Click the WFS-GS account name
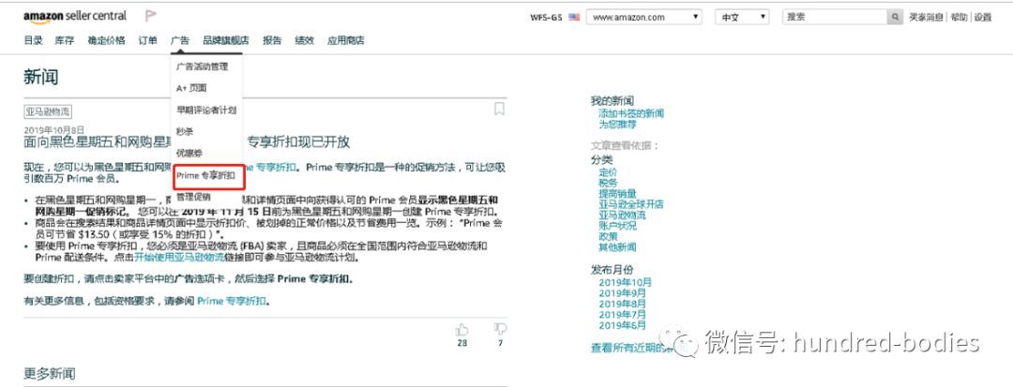This screenshot has width=1013, height=387. click(x=546, y=18)
